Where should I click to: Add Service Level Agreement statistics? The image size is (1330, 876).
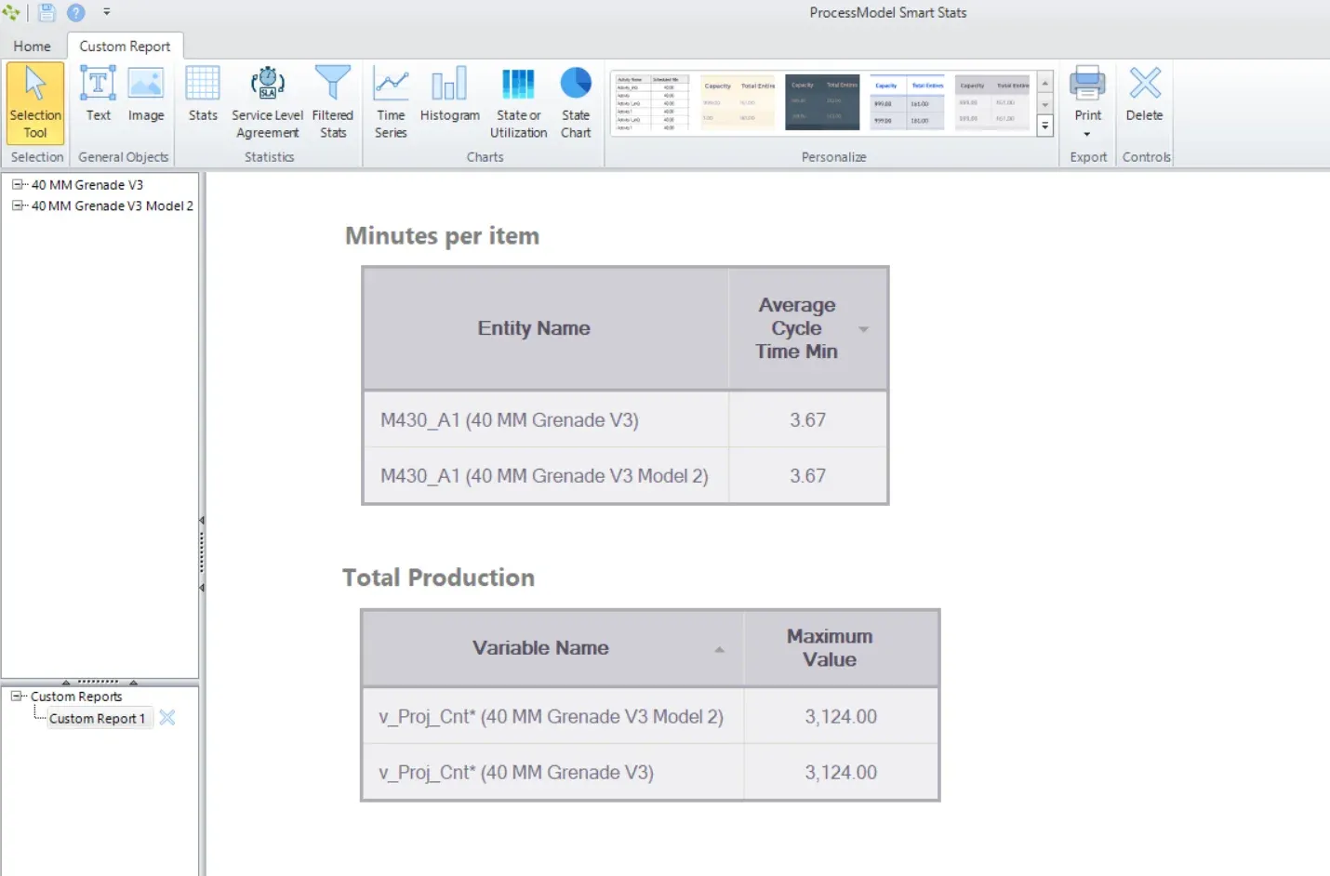pos(267,102)
